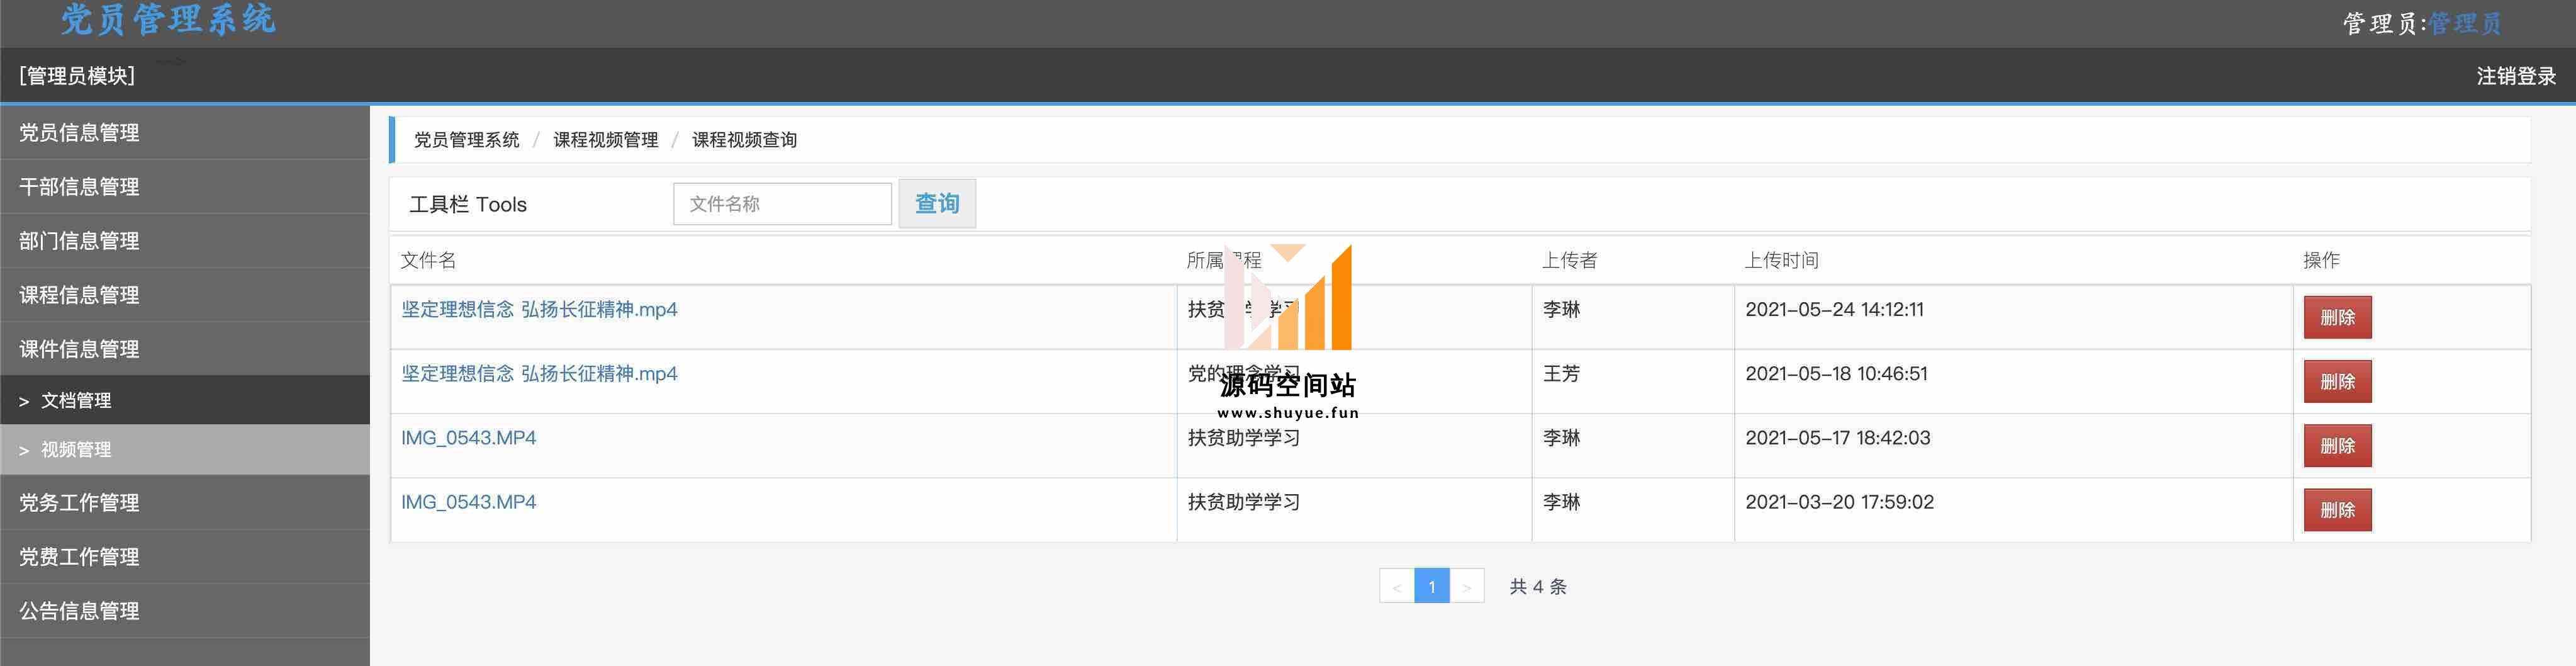2576x666 pixels.
Task: Go to the previous page arrow
Action: click(1396, 587)
